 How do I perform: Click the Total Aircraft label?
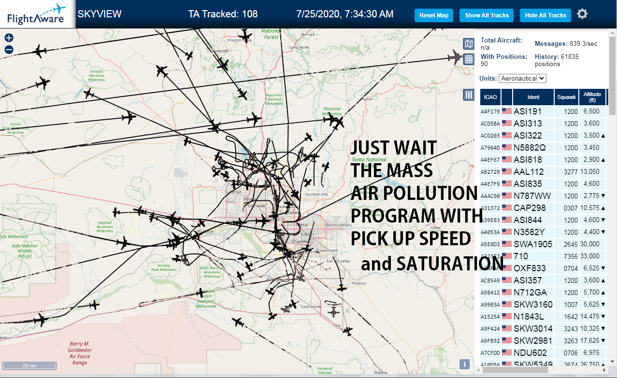501,41
